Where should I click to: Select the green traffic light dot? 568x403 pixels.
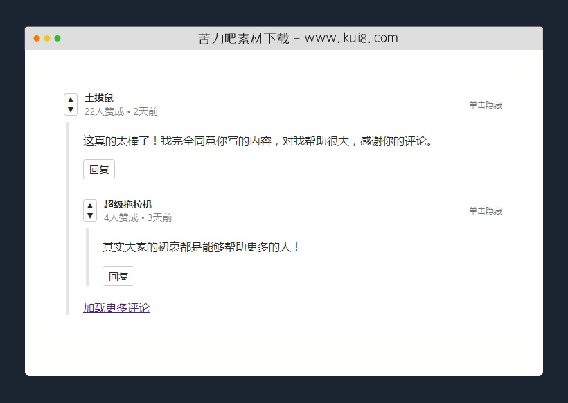[x=56, y=39]
